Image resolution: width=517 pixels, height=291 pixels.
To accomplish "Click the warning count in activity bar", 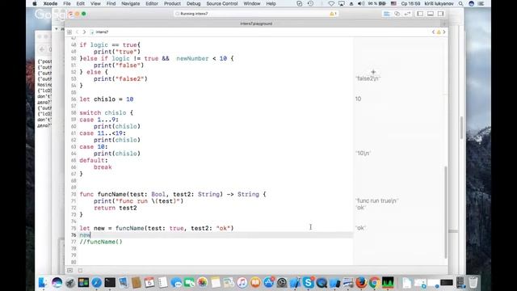I will click(x=333, y=14).
